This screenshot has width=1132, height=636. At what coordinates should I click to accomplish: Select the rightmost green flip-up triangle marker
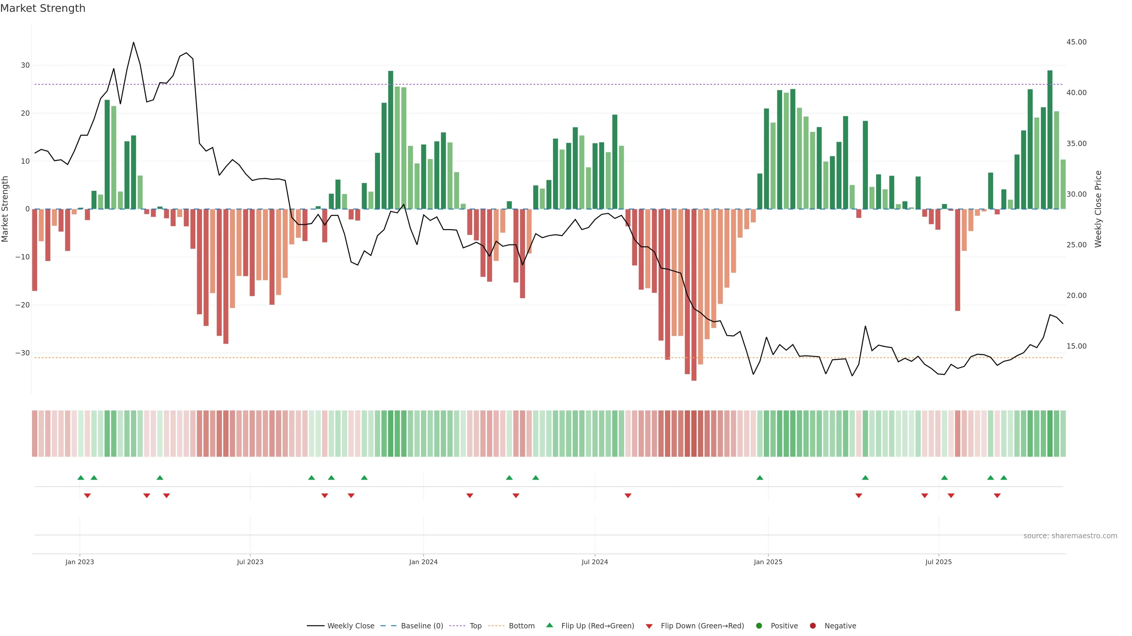1004,478
